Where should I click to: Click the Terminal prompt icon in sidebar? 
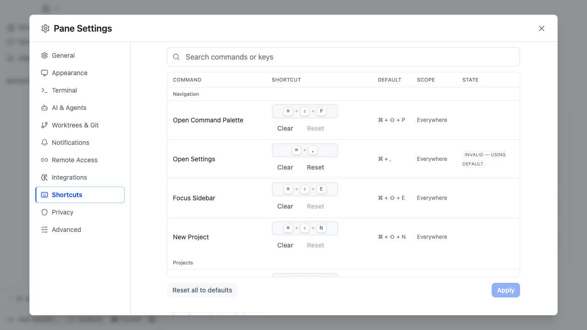(44, 90)
